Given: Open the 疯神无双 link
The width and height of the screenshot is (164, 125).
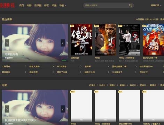Looking at the screenshot, I should click(33, 72).
